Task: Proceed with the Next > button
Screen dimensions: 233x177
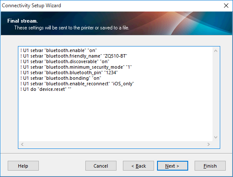Action: [x=172, y=166]
